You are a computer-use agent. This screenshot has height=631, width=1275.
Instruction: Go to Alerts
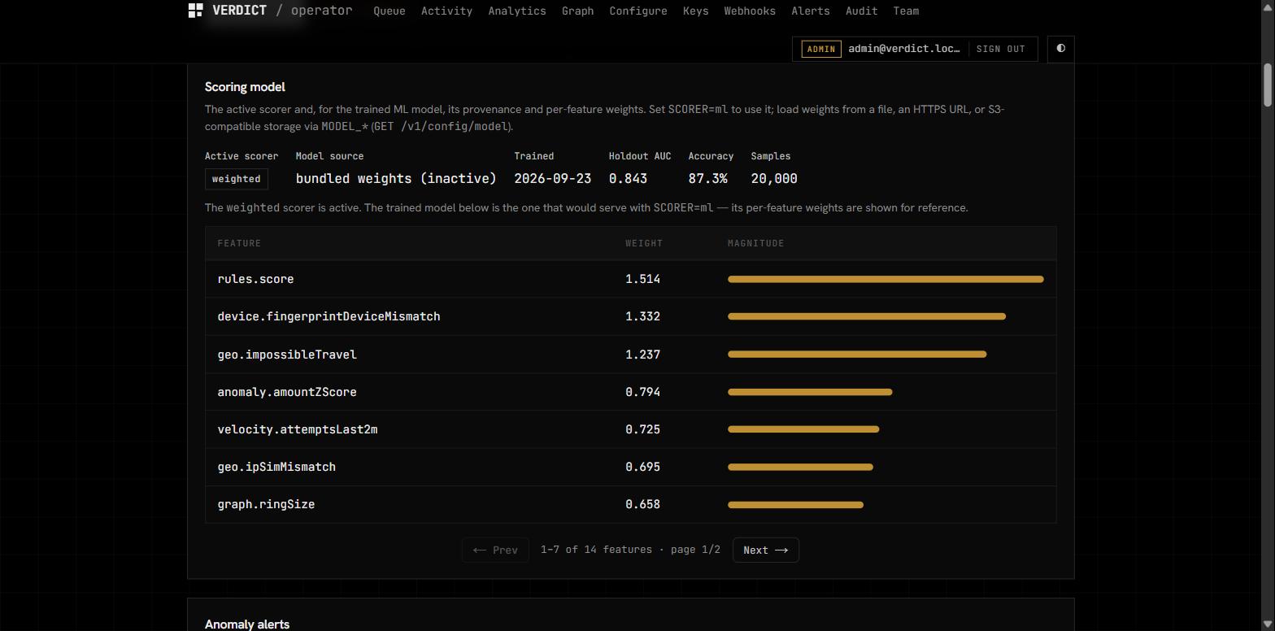click(x=811, y=11)
